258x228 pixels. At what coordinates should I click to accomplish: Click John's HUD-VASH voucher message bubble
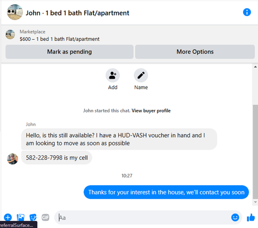(119, 139)
